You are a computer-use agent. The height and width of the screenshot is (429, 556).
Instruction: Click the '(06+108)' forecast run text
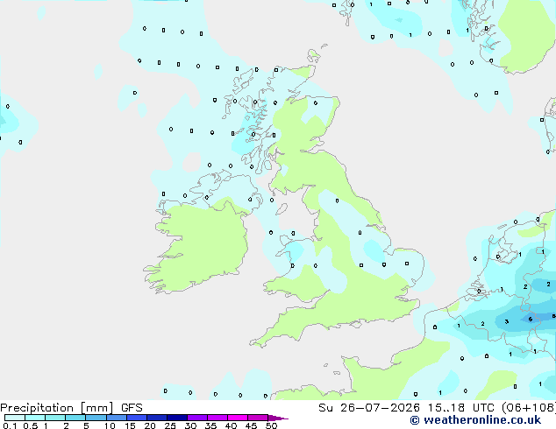pos(528,408)
